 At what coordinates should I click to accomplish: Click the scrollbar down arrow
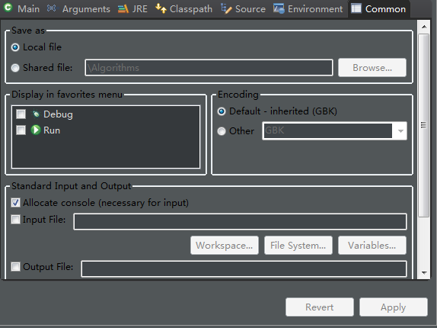point(424,273)
